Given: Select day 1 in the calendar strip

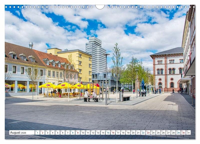Looking at the screenshot, I should [37, 133].
